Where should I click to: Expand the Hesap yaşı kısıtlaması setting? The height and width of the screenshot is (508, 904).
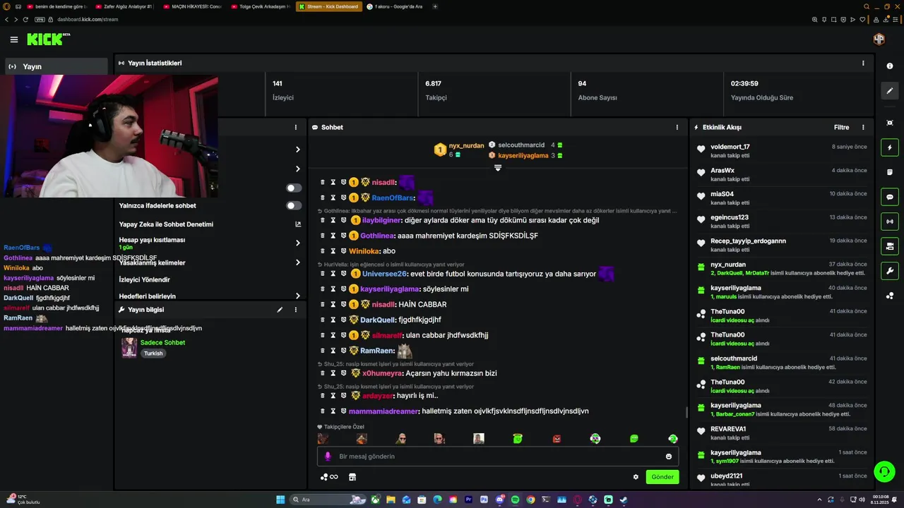click(298, 243)
